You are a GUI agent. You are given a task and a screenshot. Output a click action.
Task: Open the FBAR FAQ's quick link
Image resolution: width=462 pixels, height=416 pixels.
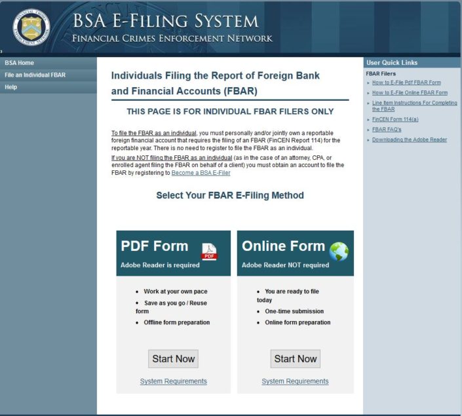pos(388,130)
